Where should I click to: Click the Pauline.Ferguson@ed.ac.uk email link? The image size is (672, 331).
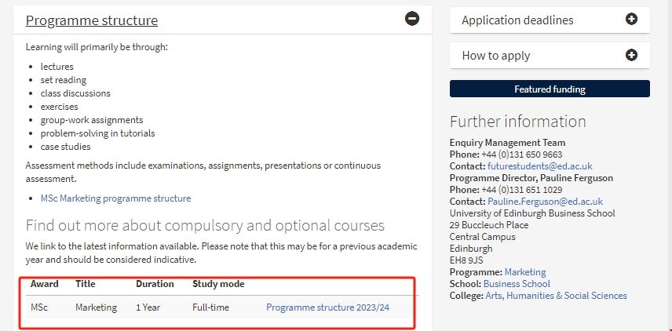tap(545, 202)
